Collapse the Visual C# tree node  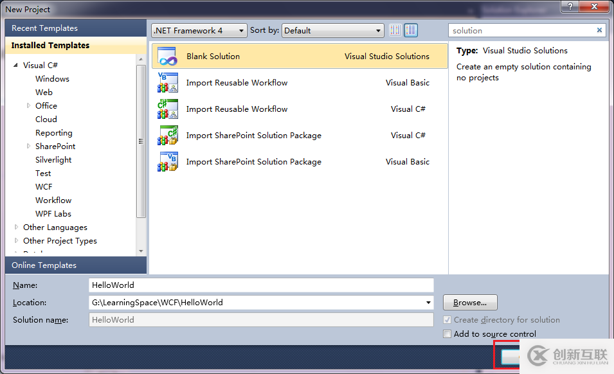[15, 65]
